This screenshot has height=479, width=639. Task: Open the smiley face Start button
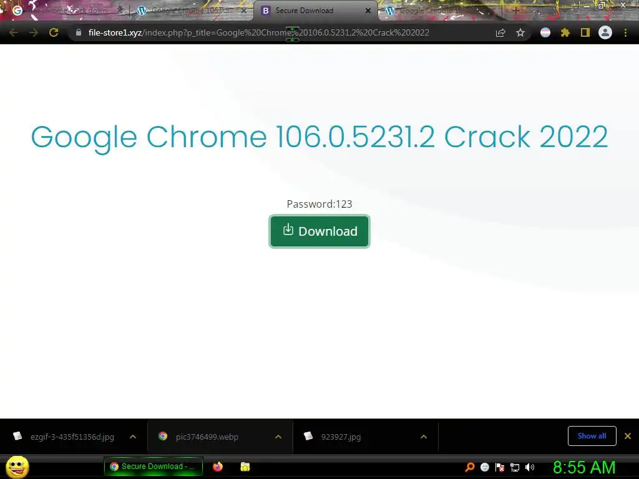(x=17, y=467)
